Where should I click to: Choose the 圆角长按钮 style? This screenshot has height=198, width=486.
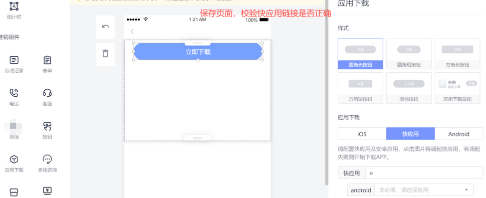point(360,54)
